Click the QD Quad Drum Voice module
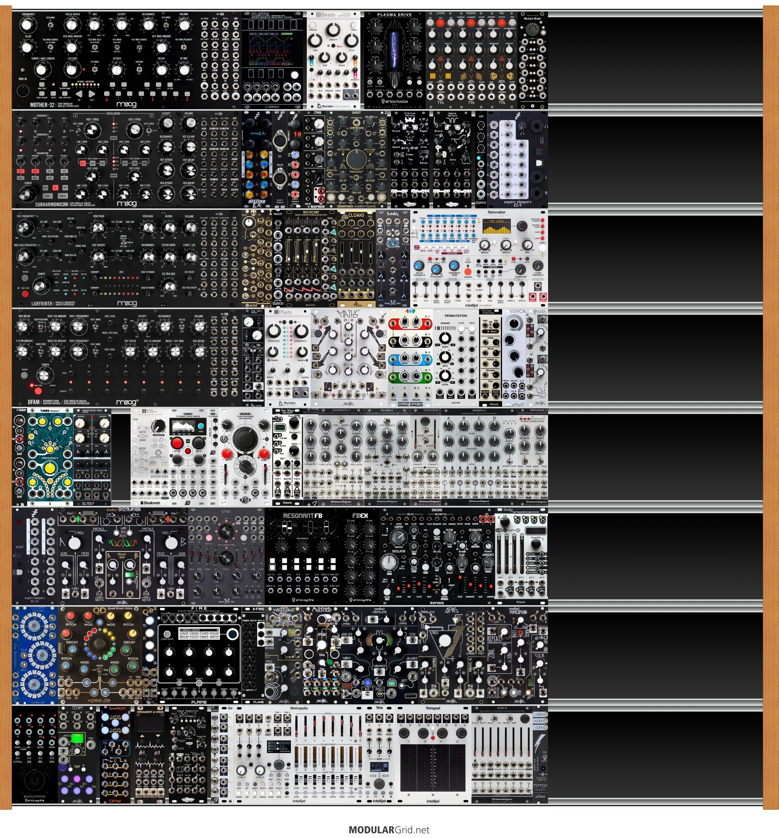The image size is (779, 838). pyautogui.click(x=100, y=655)
